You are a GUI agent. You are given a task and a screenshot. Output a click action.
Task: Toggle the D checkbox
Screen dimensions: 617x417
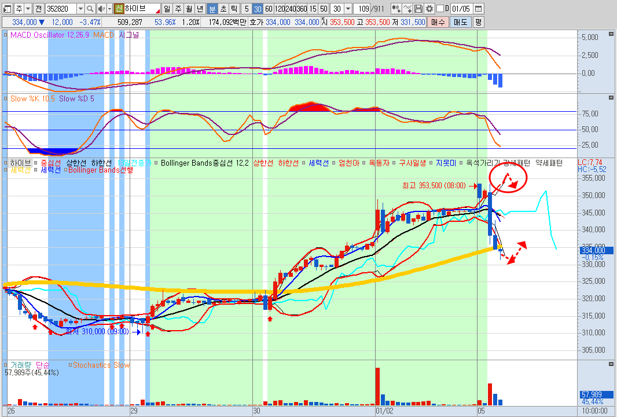[439, 9]
